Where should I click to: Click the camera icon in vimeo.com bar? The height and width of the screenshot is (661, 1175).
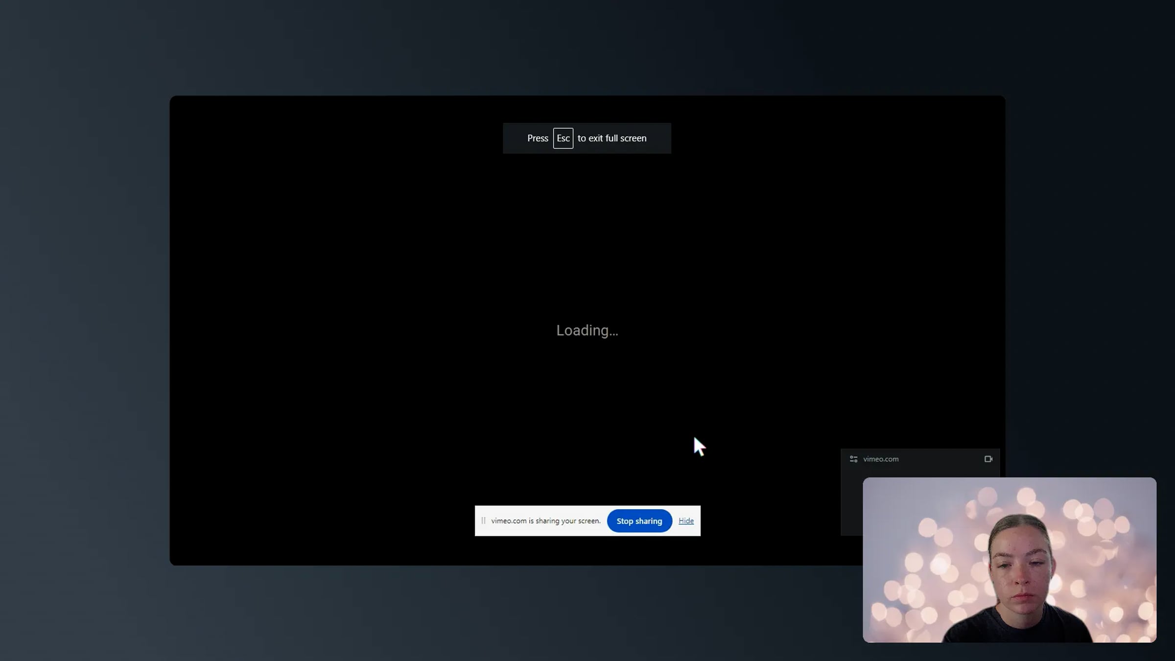coord(988,459)
